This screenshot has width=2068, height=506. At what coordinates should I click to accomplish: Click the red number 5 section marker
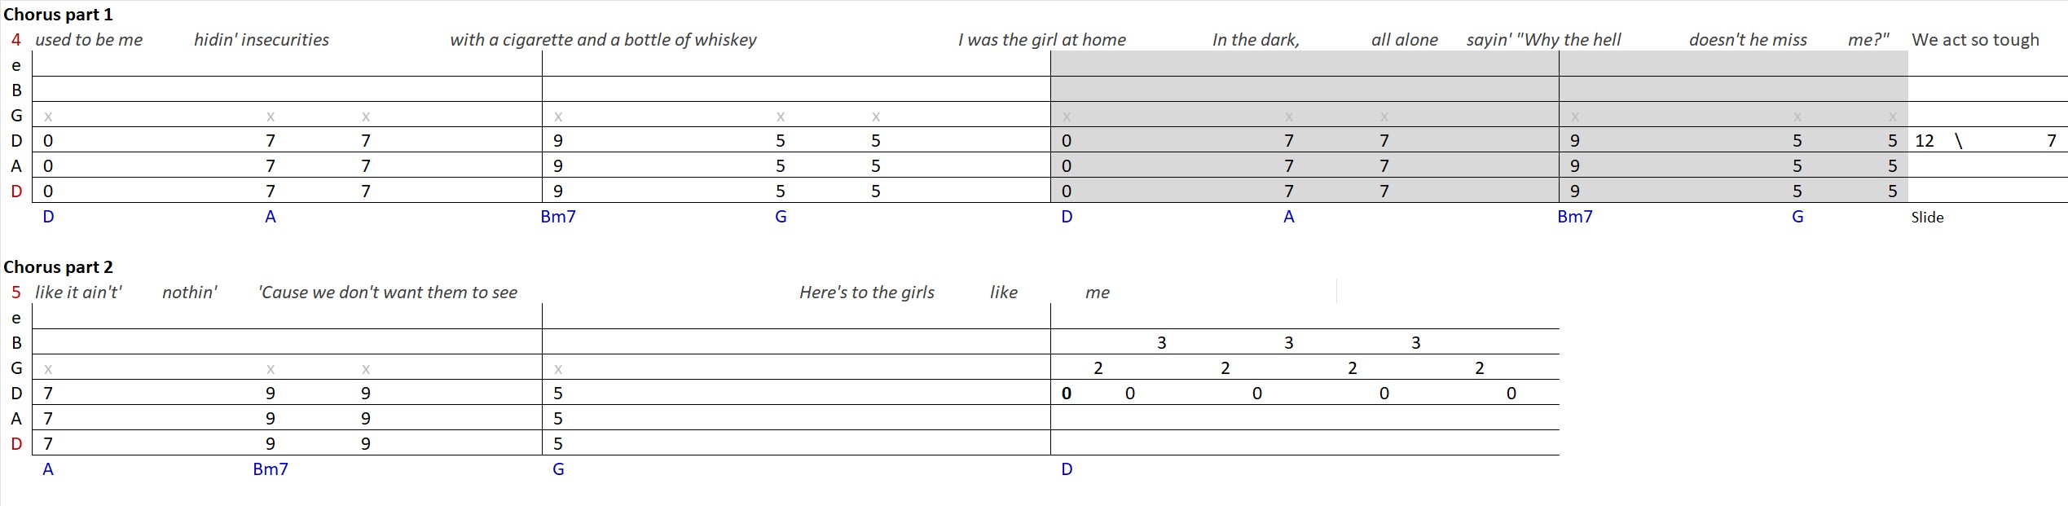click(x=16, y=293)
